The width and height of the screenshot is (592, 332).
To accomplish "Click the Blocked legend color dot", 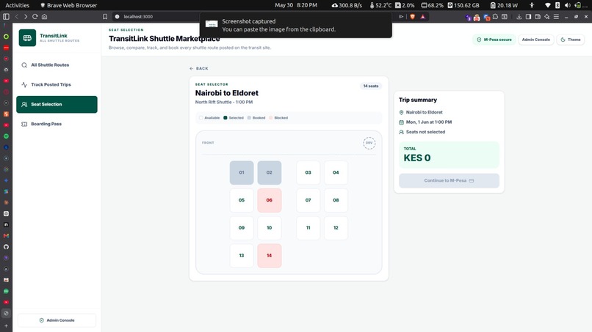I will 271,117.
